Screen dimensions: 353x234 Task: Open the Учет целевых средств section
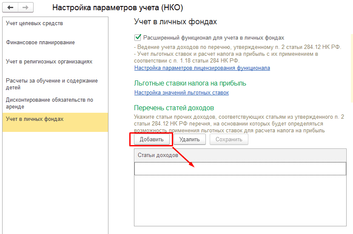34,23
